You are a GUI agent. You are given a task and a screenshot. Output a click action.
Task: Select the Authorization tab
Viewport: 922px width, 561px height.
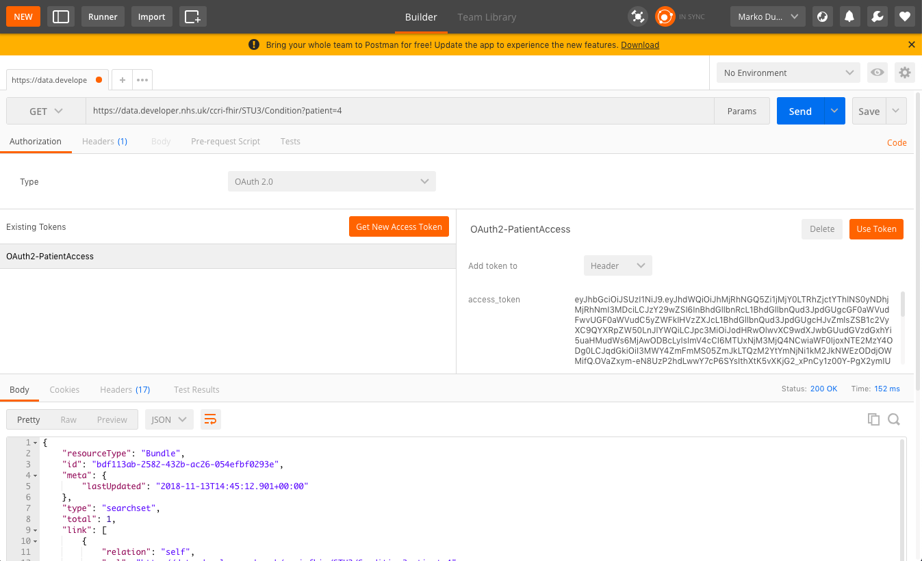point(36,142)
